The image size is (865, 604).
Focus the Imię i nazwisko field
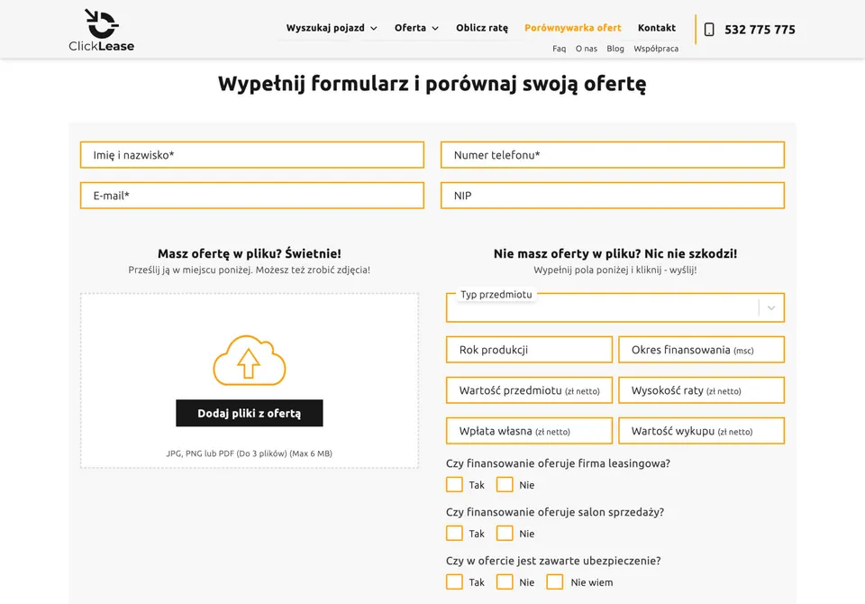251,155
